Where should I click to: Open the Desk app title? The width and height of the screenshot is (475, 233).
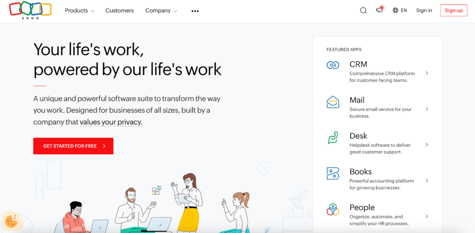pos(359,136)
